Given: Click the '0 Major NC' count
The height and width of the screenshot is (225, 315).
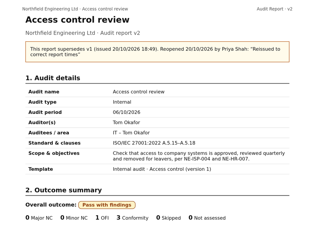Looking at the screenshot, I should [39, 218].
